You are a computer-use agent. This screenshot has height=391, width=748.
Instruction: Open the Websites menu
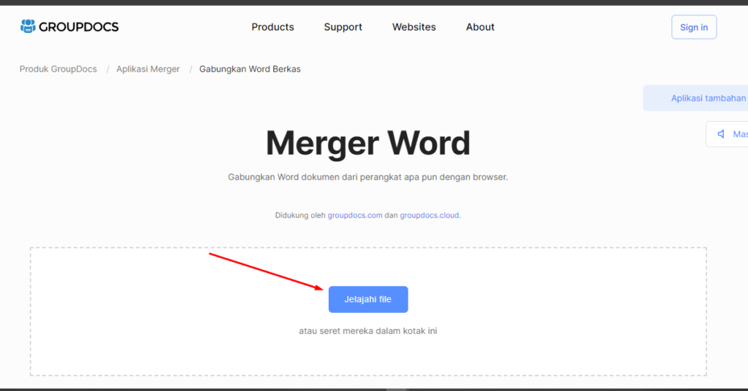[x=413, y=27]
